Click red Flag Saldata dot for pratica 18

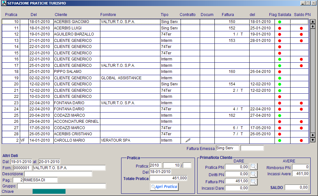[280, 72]
